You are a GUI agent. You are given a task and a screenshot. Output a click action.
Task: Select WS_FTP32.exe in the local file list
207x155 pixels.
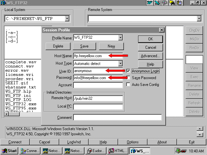(x=21, y=104)
